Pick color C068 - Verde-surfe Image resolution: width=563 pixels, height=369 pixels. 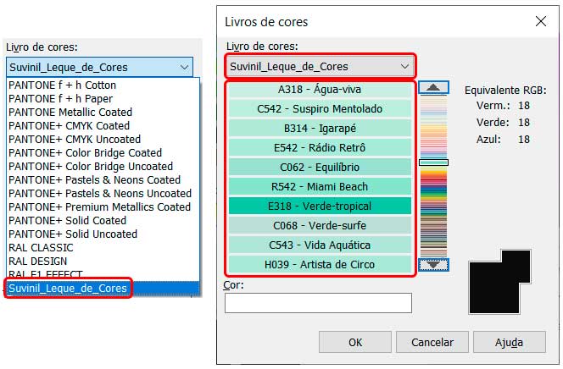click(x=320, y=226)
